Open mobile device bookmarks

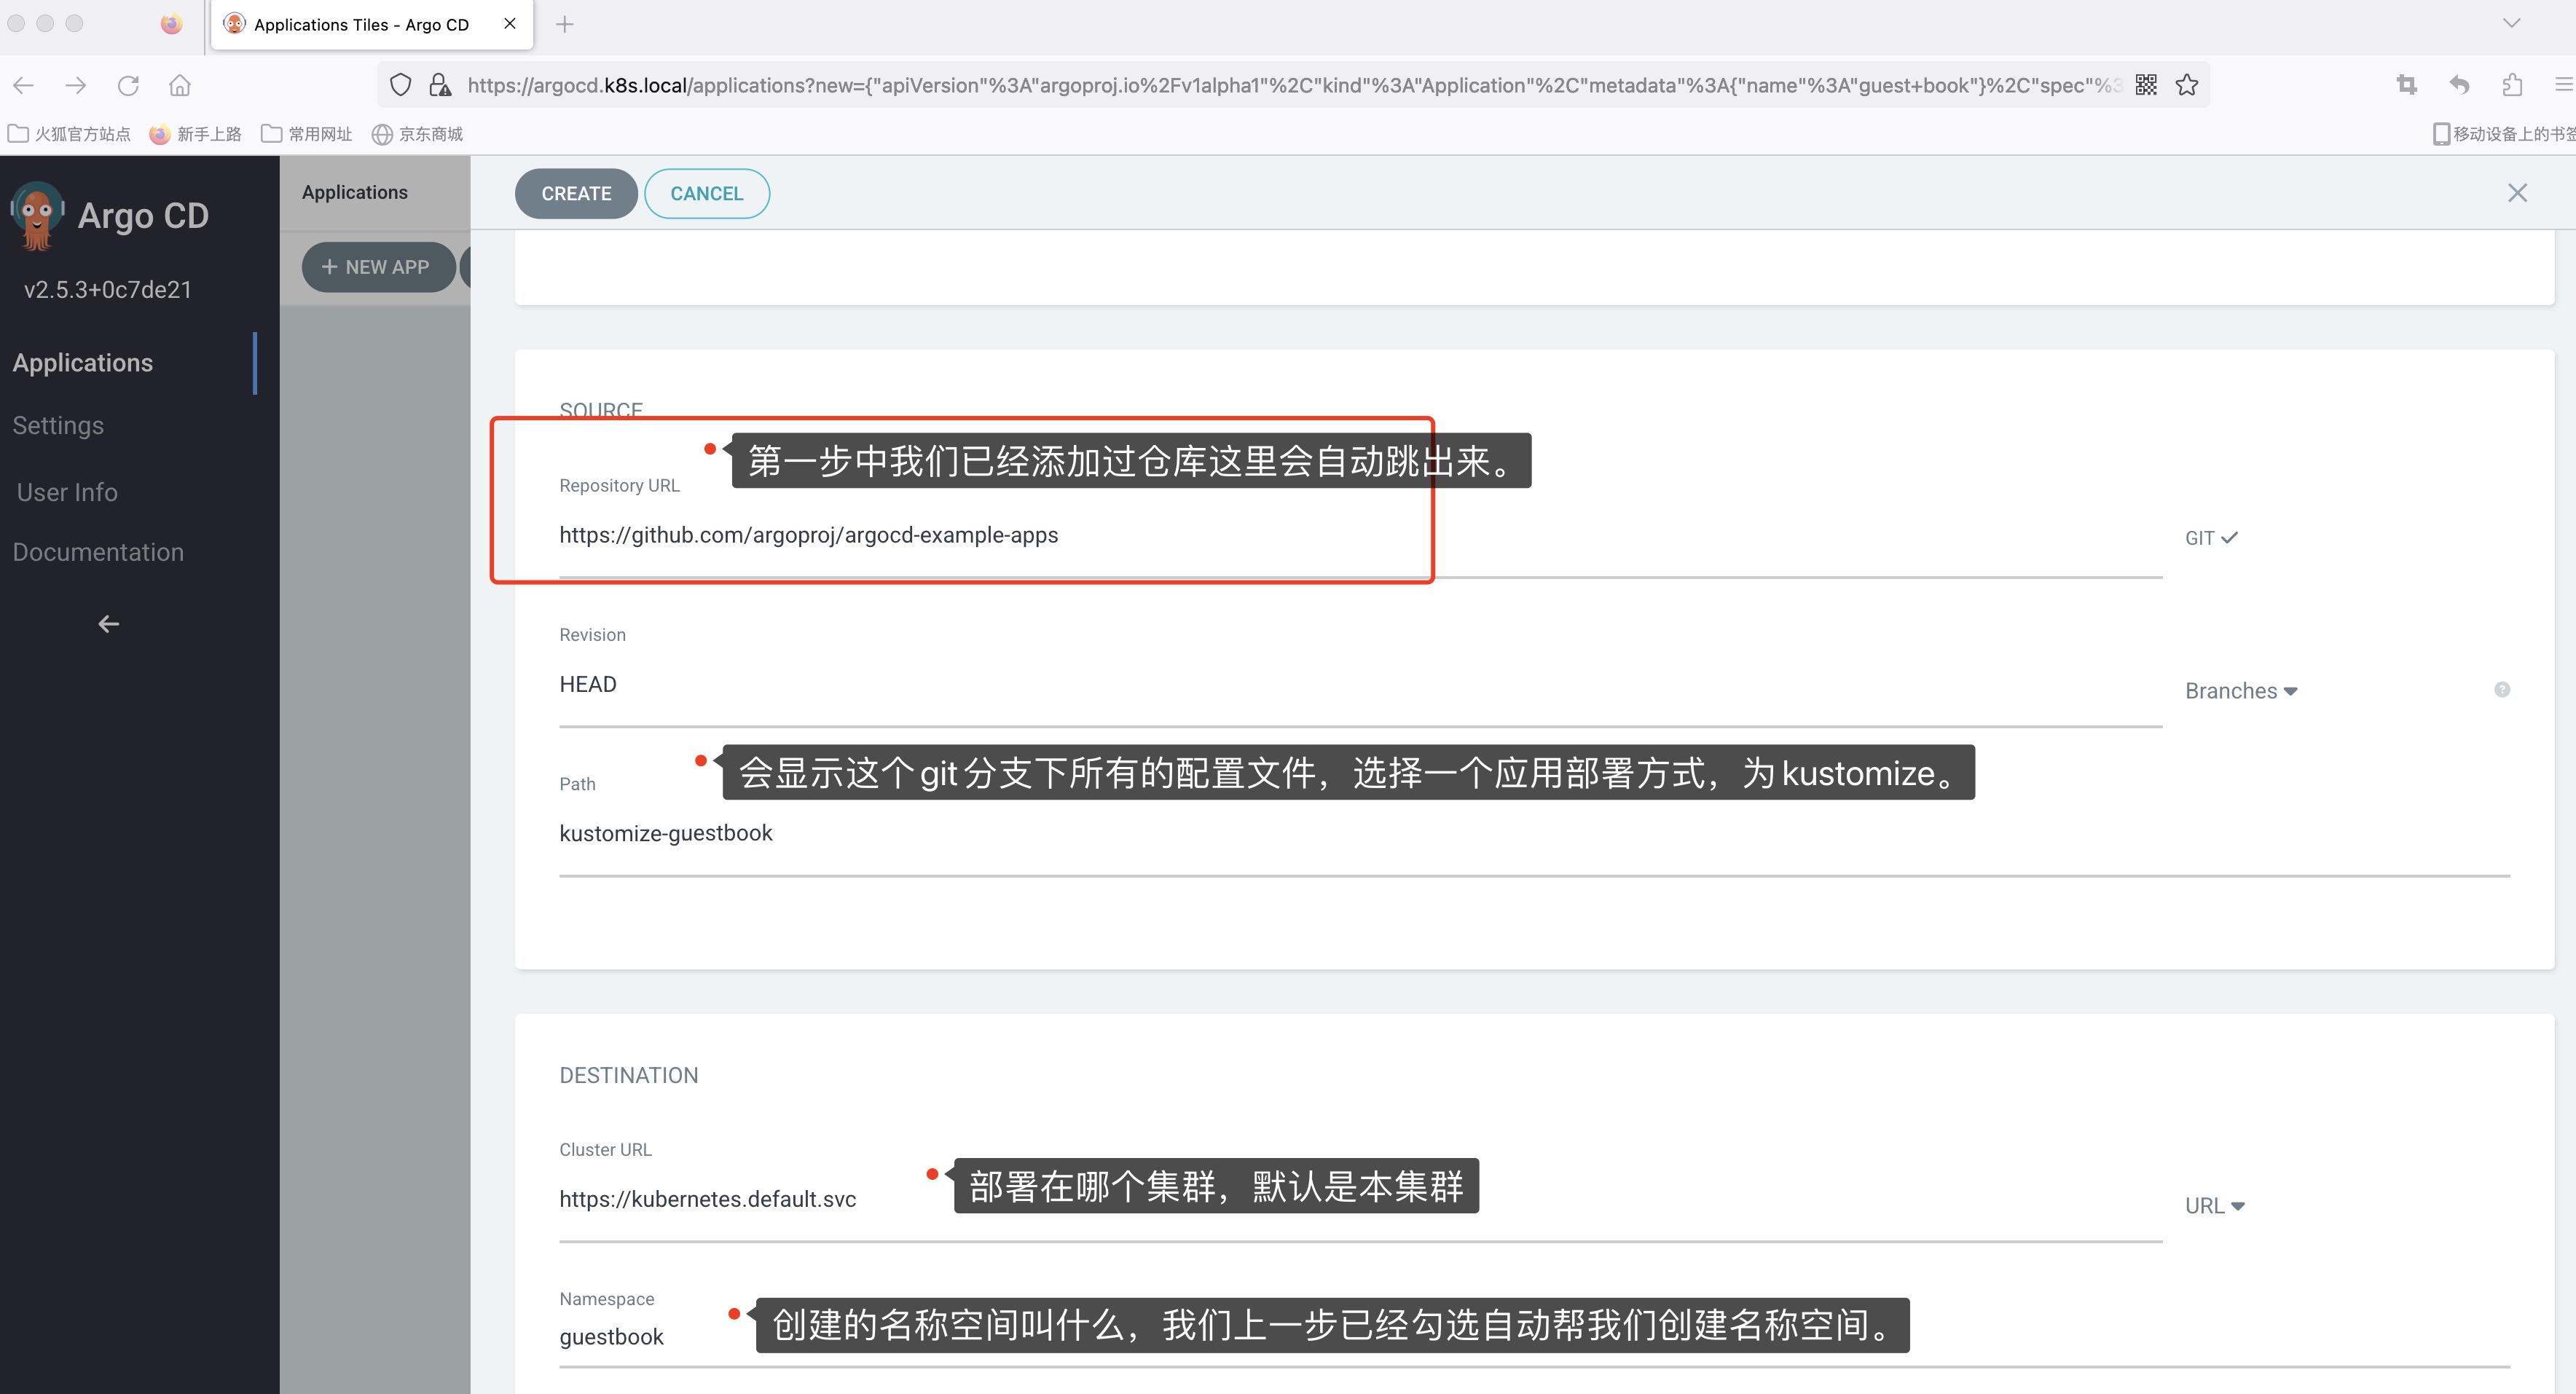[2504, 134]
